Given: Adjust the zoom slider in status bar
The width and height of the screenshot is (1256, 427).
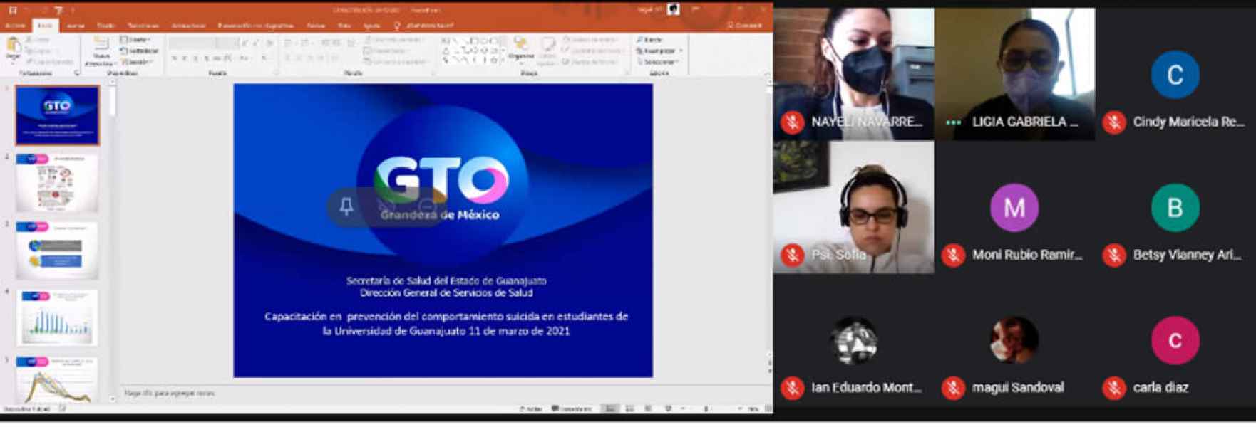Looking at the screenshot, I should [x=706, y=408].
